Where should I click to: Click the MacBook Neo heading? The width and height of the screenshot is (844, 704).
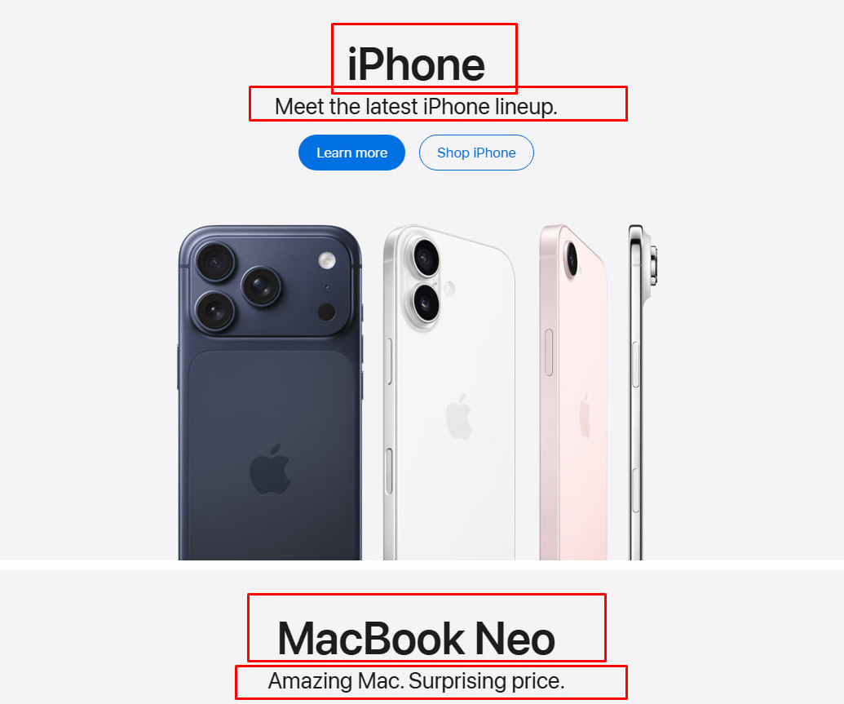(x=416, y=639)
